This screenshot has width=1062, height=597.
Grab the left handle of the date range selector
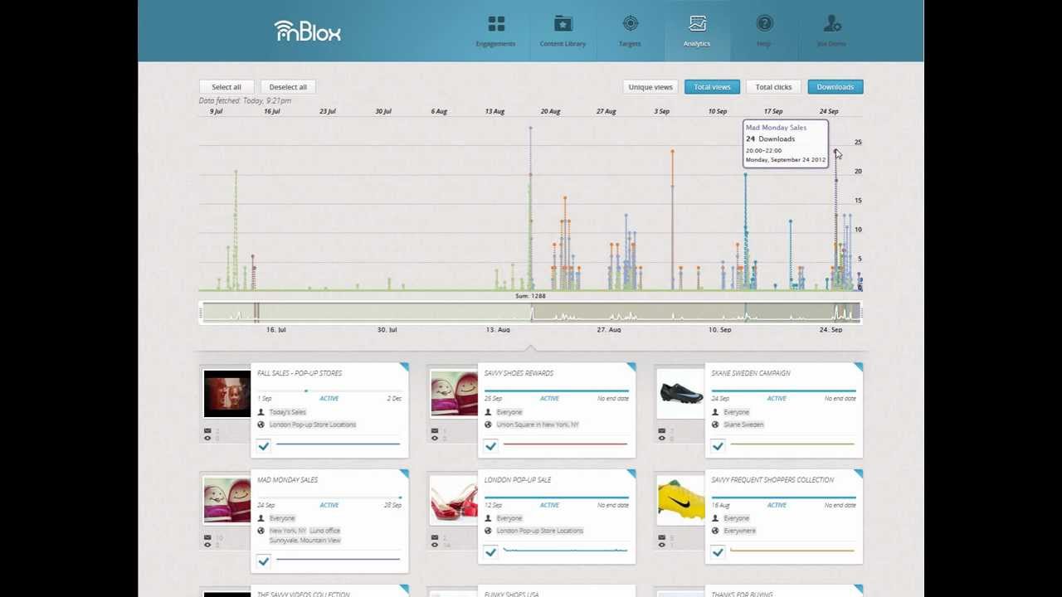point(201,313)
